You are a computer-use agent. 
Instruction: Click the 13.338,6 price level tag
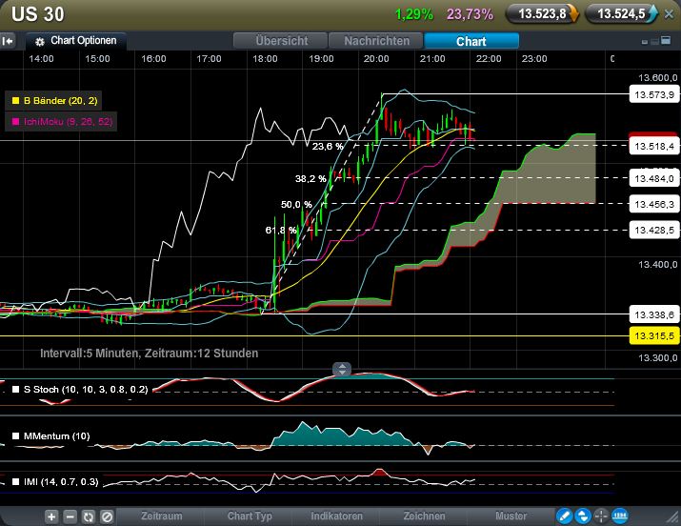click(654, 314)
